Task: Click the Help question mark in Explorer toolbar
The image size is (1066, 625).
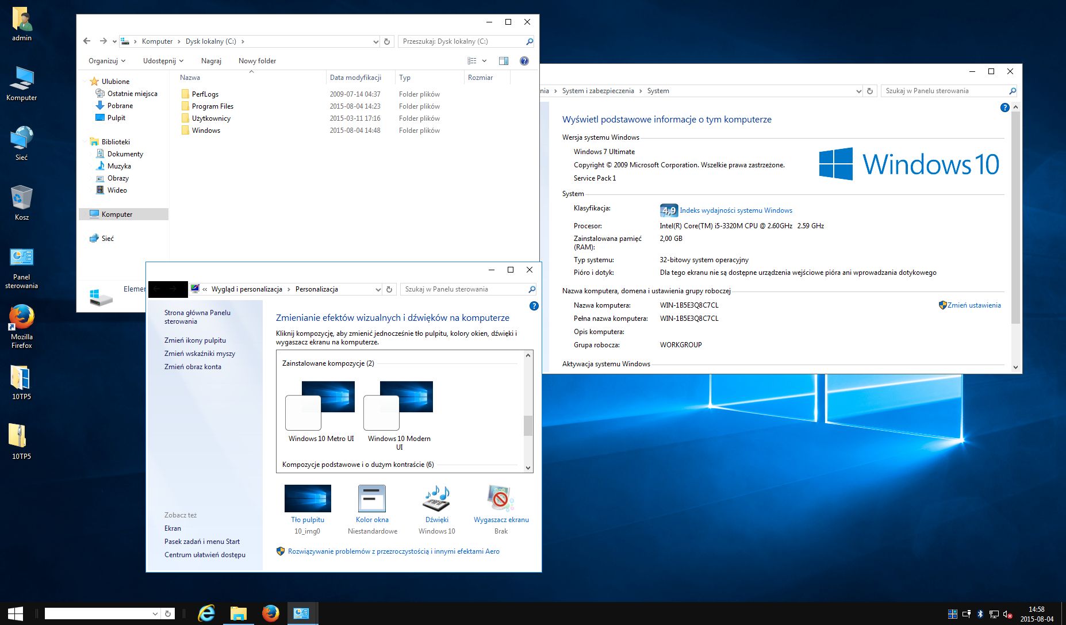Action: tap(523, 61)
